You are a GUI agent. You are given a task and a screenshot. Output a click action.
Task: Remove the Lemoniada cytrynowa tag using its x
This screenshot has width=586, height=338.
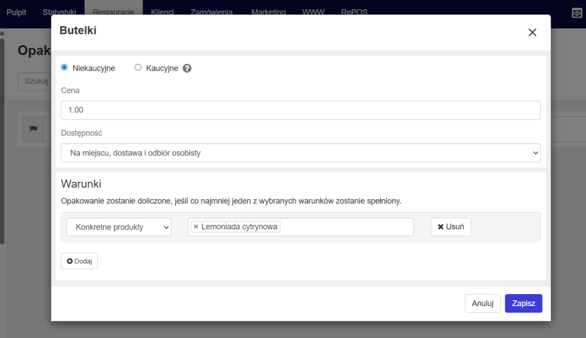[x=196, y=227]
